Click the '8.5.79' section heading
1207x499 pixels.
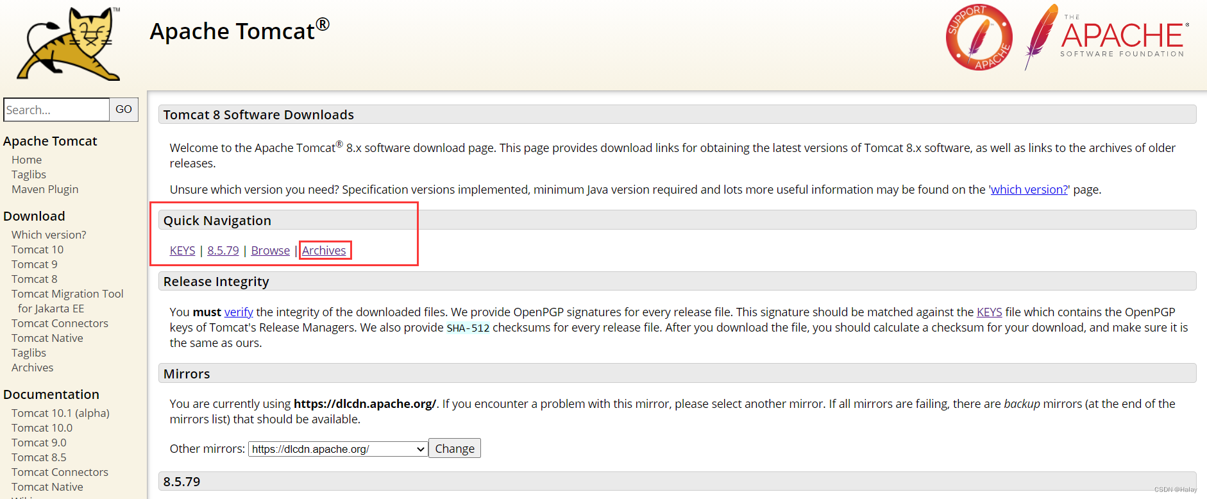pos(181,482)
